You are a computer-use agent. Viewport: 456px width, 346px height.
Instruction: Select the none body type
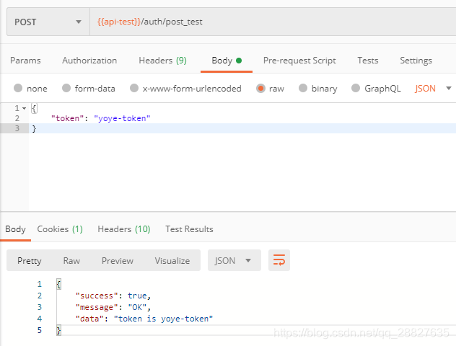click(30, 89)
